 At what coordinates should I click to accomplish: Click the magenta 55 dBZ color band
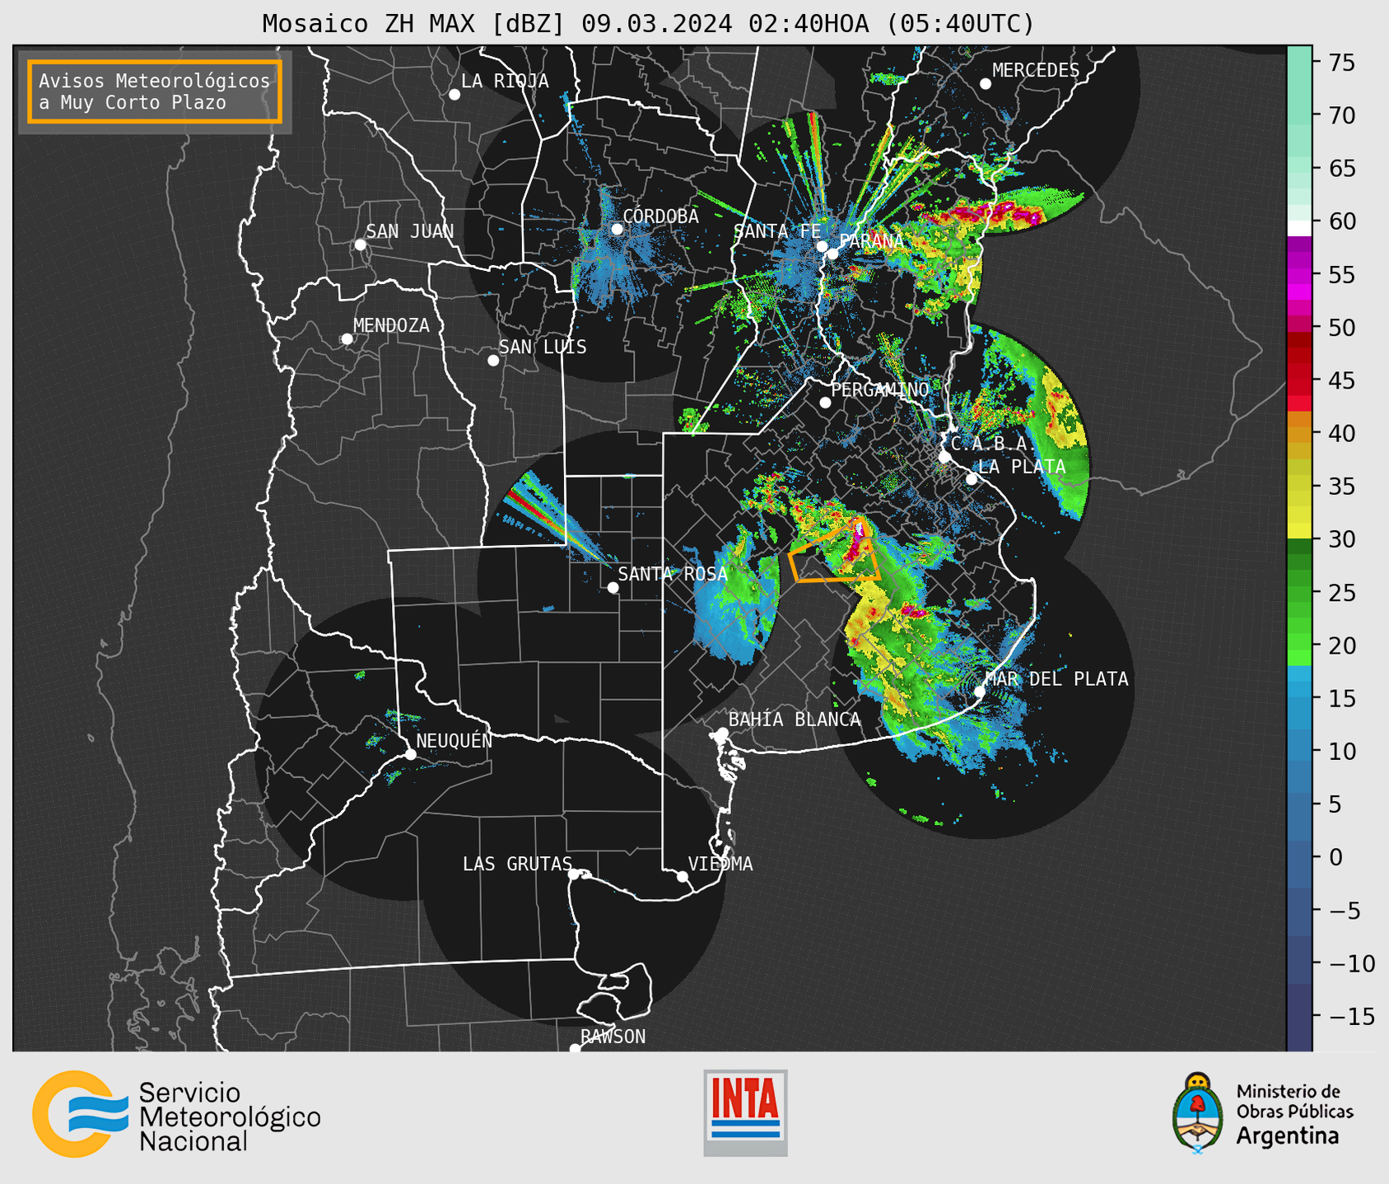point(1299,274)
